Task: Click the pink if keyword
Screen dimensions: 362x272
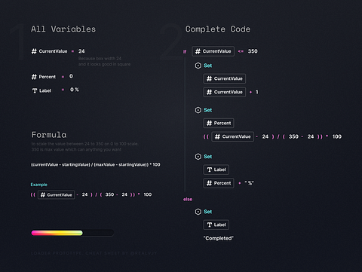Action: (x=185, y=51)
